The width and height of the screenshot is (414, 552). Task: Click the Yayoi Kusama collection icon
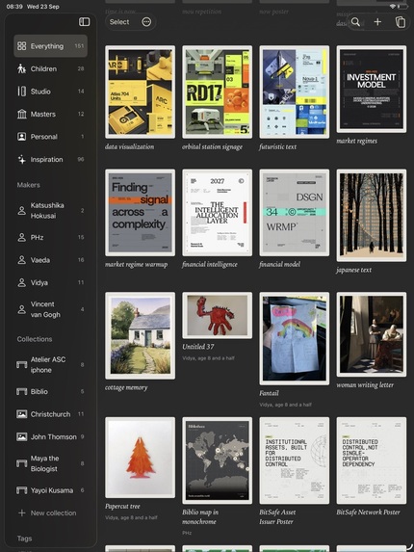point(22,490)
